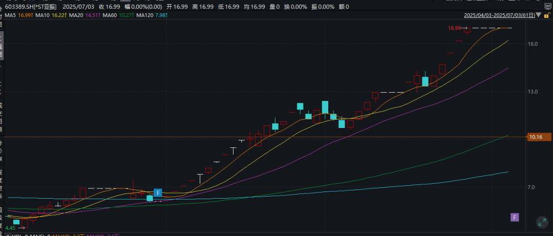Click the date 2025/07/03 in the header

(x=77, y=7)
